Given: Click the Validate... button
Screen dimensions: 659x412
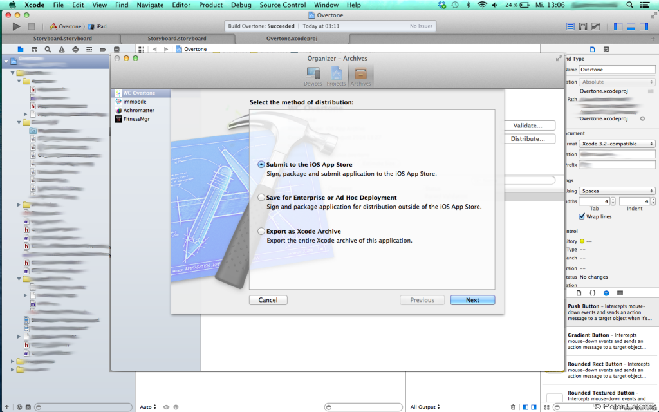Looking at the screenshot, I should click(x=528, y=126).
